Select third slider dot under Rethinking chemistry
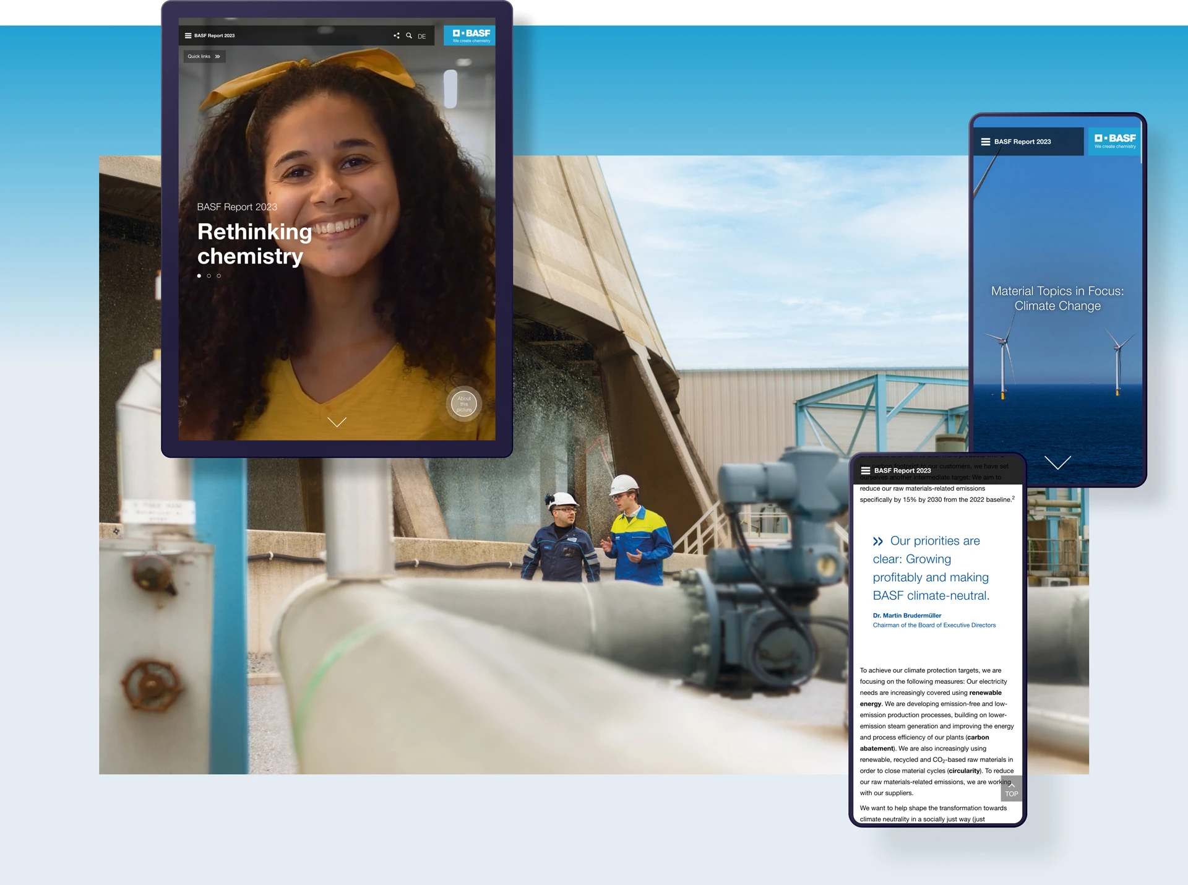The width and height of the screenshot is (1188, 885). click(x=219, y=276)
